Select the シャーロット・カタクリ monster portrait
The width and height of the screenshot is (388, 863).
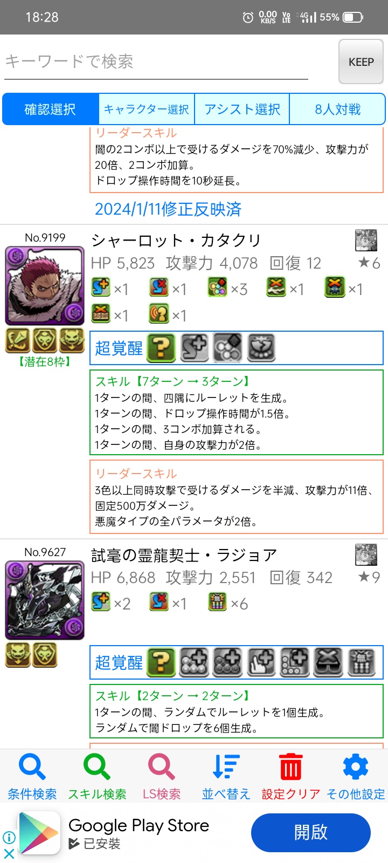point(45,286)
